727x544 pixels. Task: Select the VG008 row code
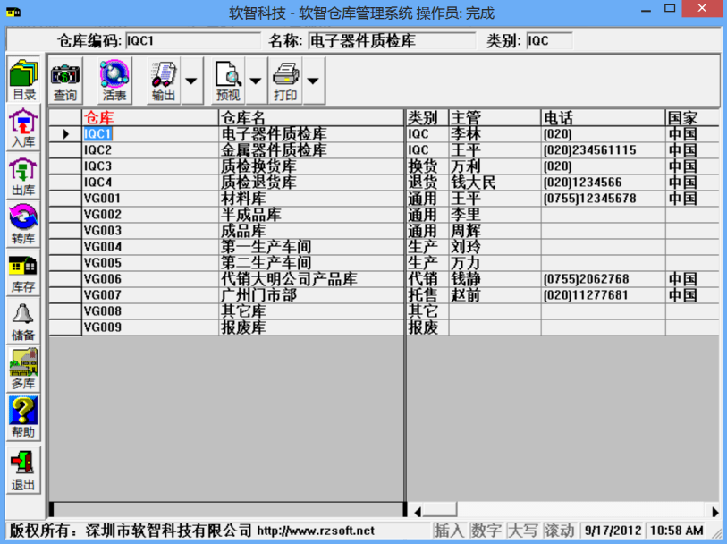click(x=149, y=311)
